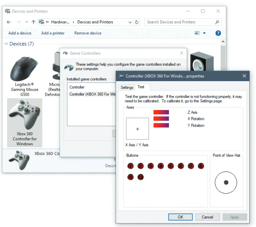Viewport: 256px width, 227px height.
Task: Click the Z Axis red gradient bar
Action: pos(161,112)
